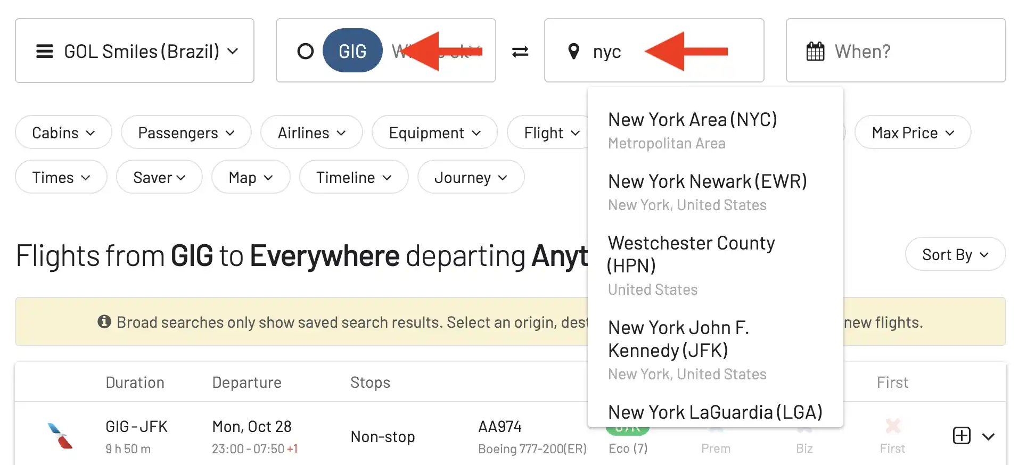The image size is (1035, 465).
Task: Click the calendar icon in When field
Action: [x=815, y=52]
